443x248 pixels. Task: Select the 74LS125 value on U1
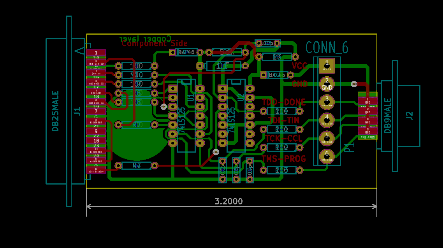click(x=182, y=120)
